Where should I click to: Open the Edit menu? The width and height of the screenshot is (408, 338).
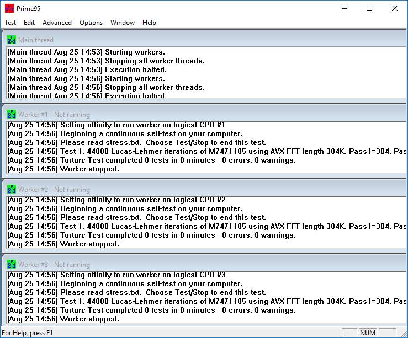click(29, 23)
